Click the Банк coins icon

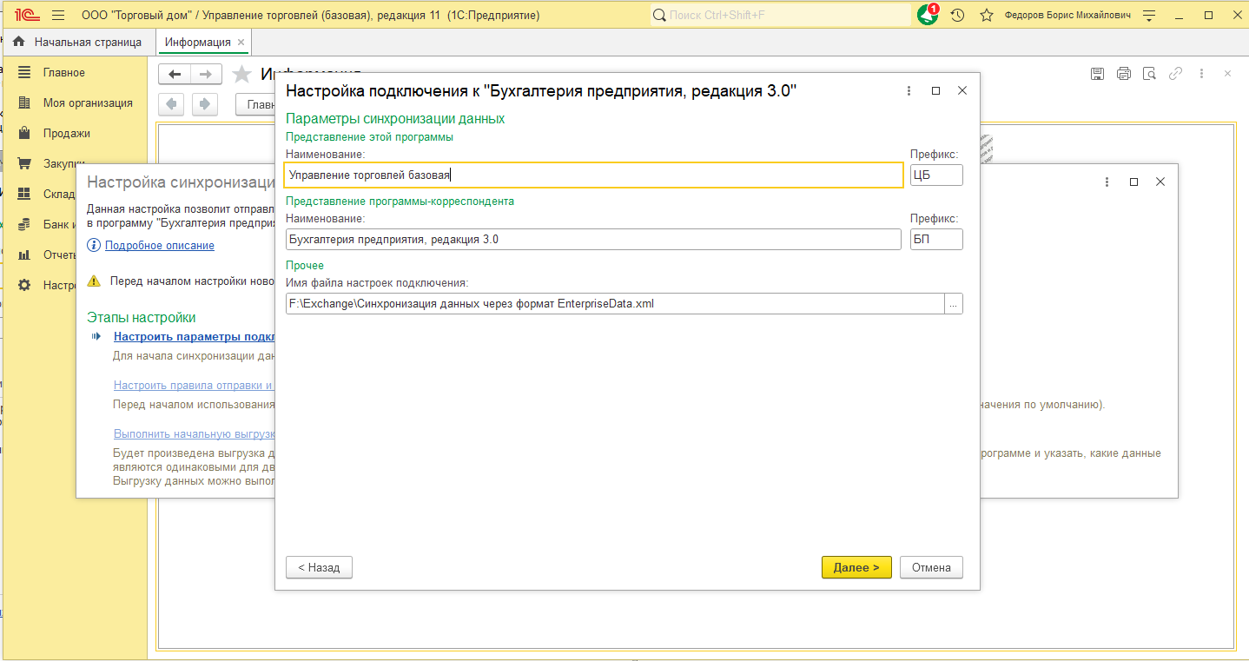24,224
